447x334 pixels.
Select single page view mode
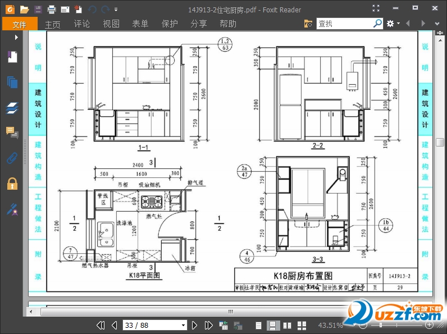(x=258, y=325)
